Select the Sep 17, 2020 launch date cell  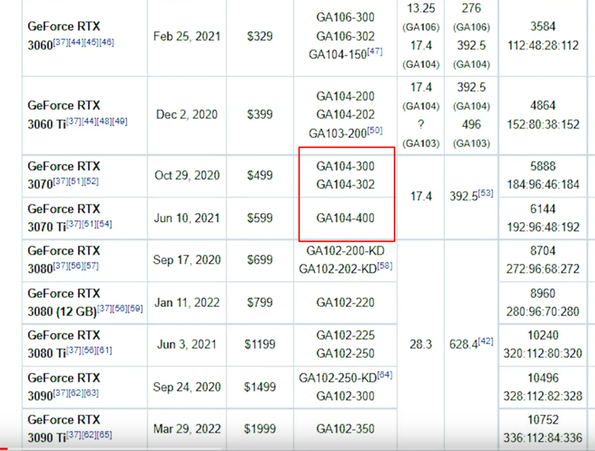pyautogui.click(x=187, y=260)
